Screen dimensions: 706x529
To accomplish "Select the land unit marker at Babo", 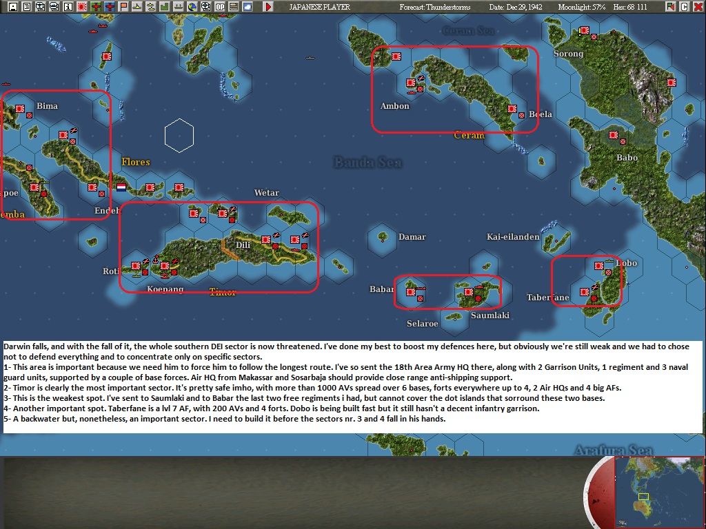I will coord(623,141).
